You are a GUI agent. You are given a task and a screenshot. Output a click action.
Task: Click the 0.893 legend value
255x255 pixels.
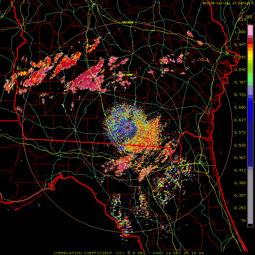pos(240,57)
